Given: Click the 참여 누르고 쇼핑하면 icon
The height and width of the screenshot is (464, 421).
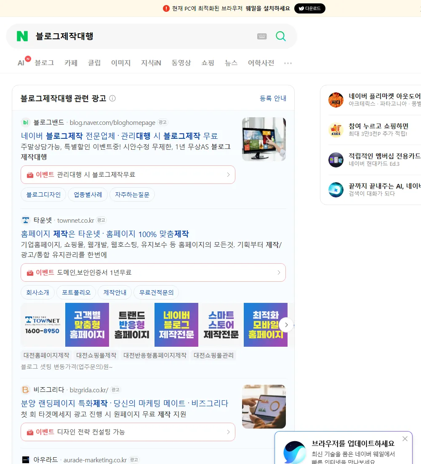Looking at the screenshot, I should tap(336, 129).
